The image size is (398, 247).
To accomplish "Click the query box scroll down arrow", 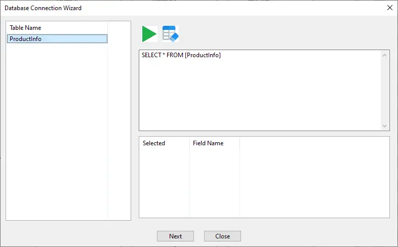I will tap(384, 126).
